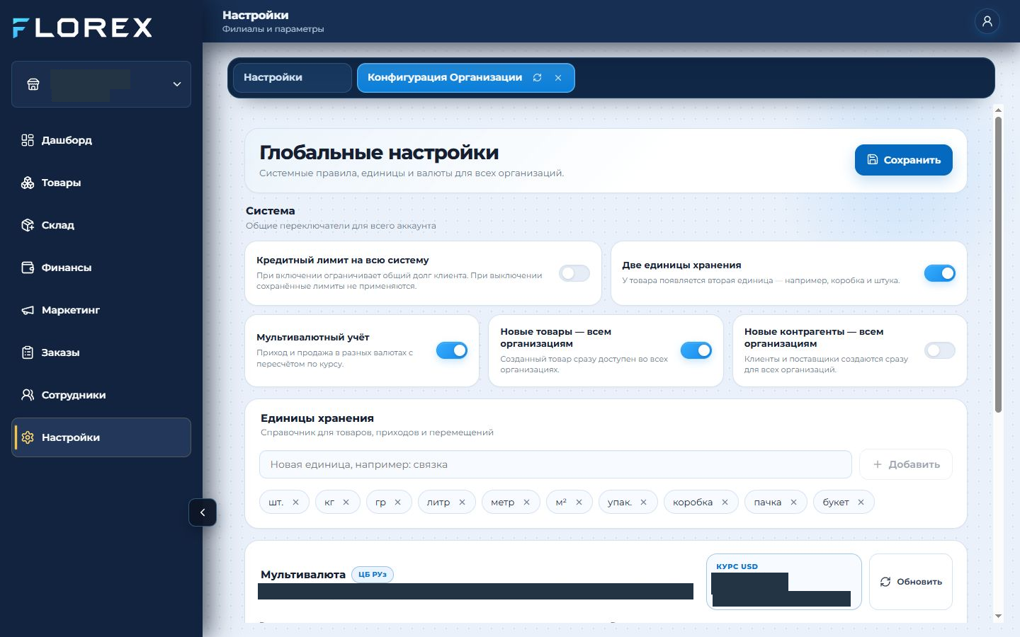Collapse the sidebar with the arrow button
The image size is (1020, 637).
tap(203, 512)
